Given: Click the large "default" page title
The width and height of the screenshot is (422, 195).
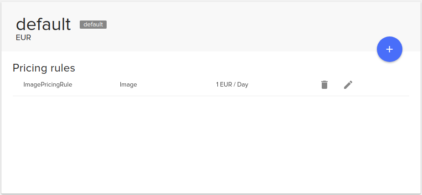Looking at the screenshot, I should click(x=43, y=24).
